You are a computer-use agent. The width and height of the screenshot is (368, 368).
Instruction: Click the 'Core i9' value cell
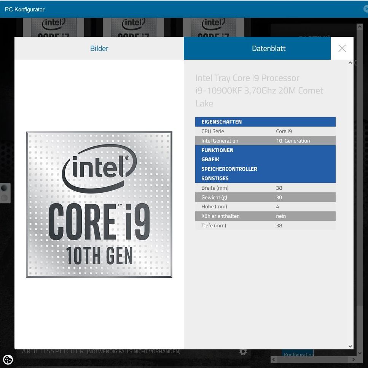pyautogui.click(x=284, y=131)
